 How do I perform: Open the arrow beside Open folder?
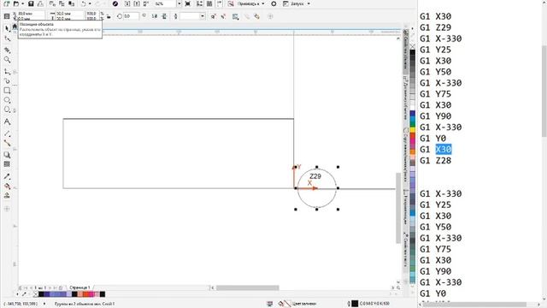[23, 3]
